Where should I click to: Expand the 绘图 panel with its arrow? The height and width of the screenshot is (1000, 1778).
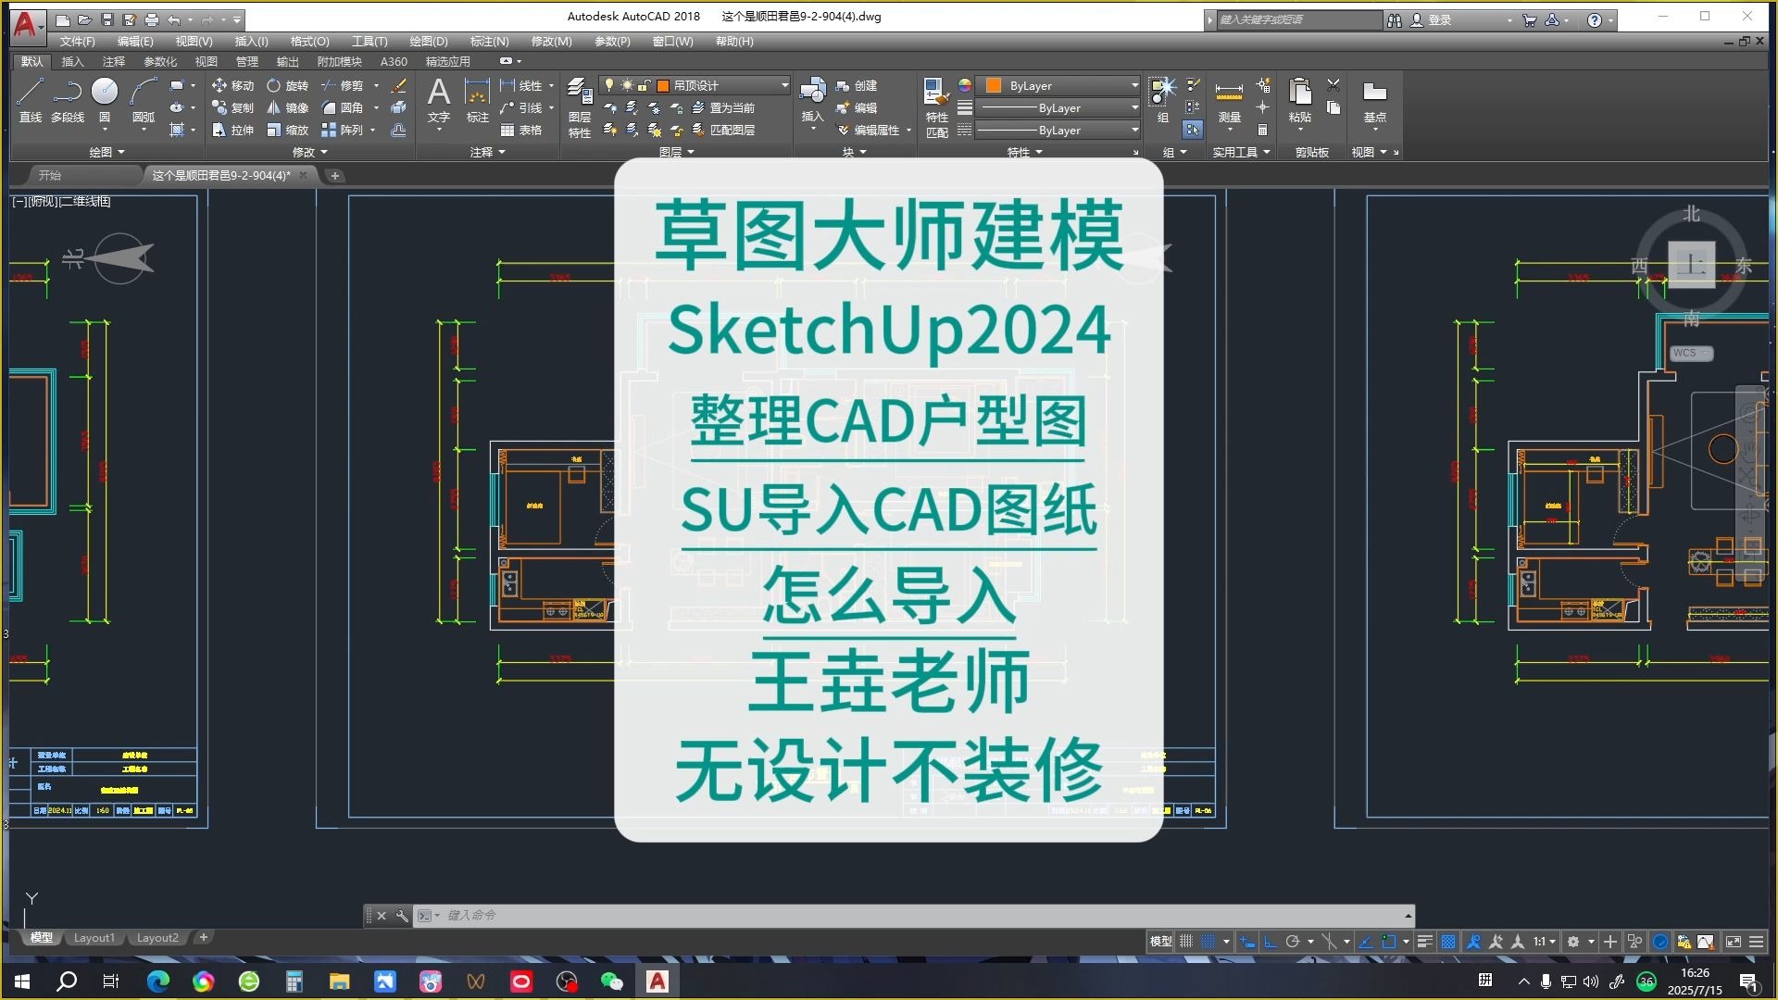point(120,152)
